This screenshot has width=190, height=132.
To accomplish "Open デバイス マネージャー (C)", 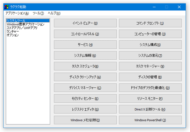I will pyautogui.click(x=85, y=88).
